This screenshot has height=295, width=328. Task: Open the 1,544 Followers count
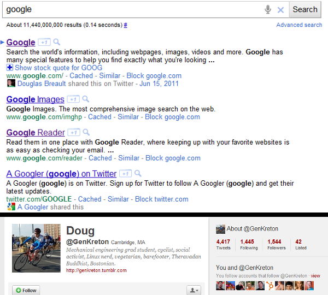[276, 244]
